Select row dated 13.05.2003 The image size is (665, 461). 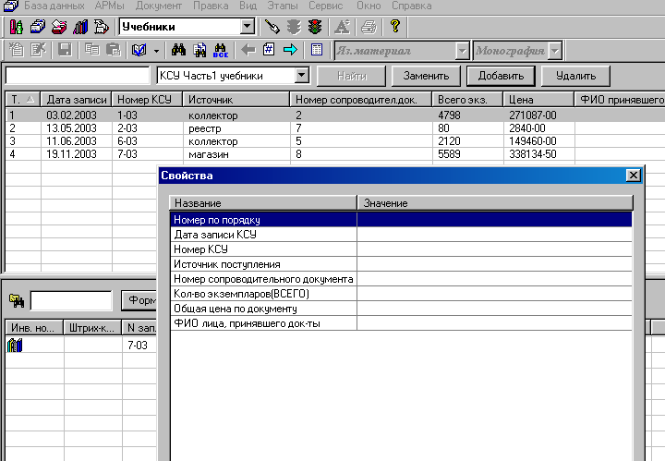[x=335, y=128]
